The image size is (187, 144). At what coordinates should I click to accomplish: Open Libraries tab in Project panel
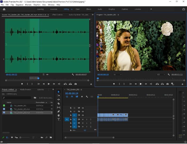[x=41, y=89]
